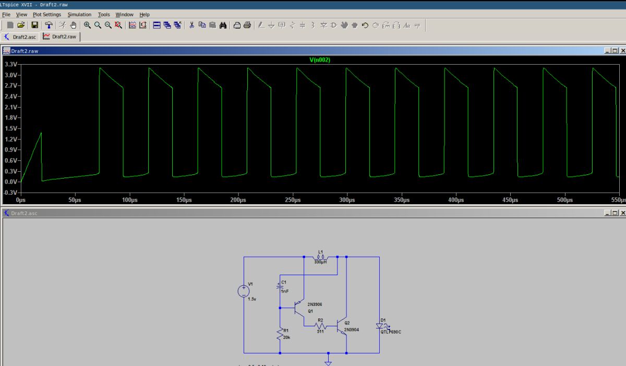Select the Diode placement tool

tap(323, 25)
